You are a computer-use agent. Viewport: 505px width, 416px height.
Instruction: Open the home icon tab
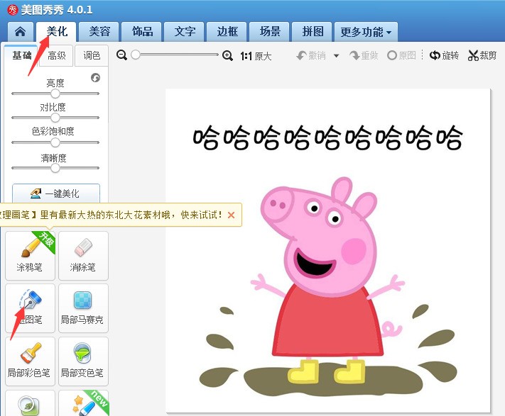pos(21,32)
